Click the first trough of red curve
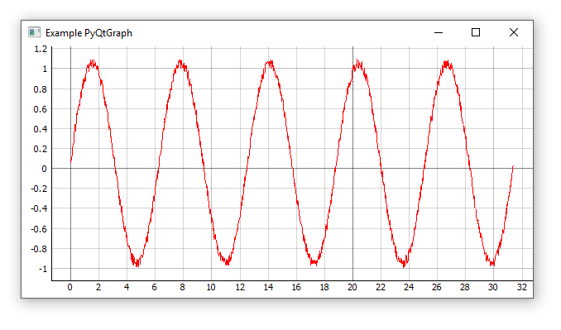The width and height of the screenshot is (561, 330). 137,263
